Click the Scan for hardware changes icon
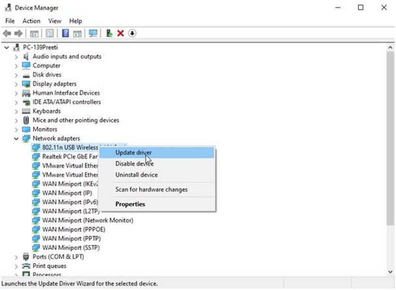The height and width of the screenshot is (290, 396). tap(93, 34)
